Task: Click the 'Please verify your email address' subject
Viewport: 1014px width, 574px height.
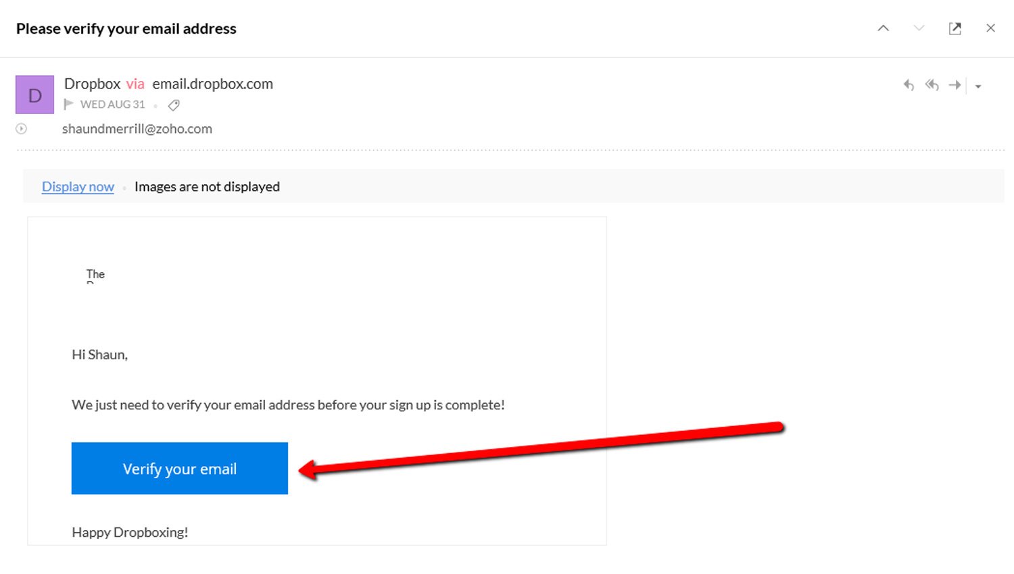Action: [126, 28]
